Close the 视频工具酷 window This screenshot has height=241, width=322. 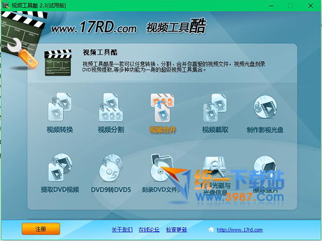click(x=313, y=5)
